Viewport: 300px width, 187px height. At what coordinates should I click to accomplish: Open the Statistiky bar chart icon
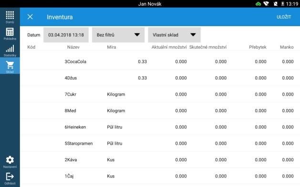[x=10, y=49]
